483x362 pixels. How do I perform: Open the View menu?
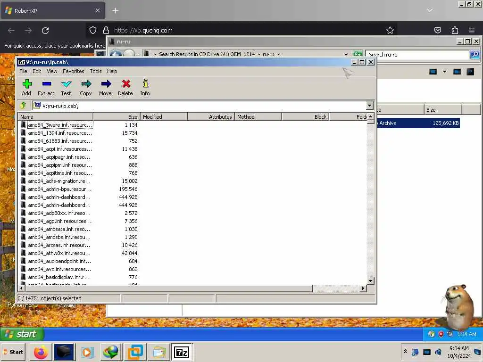pos(52,71)
